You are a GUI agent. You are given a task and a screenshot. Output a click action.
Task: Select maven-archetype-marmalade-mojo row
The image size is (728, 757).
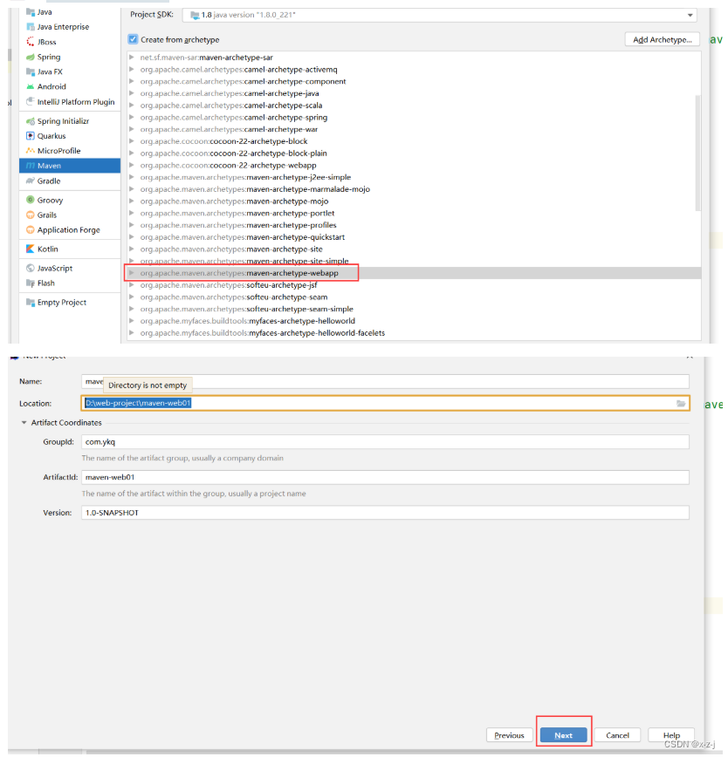coord(414,189)
